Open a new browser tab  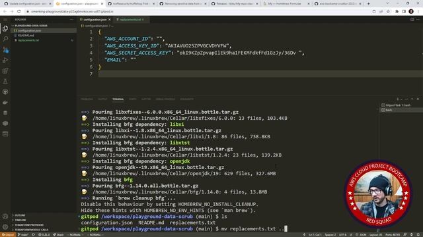click(x=369, y=4)
